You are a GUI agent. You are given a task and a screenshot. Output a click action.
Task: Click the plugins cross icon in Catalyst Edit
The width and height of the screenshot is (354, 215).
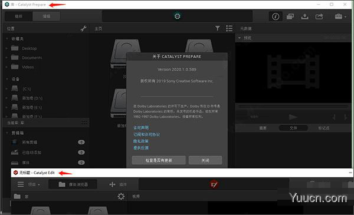113,184
